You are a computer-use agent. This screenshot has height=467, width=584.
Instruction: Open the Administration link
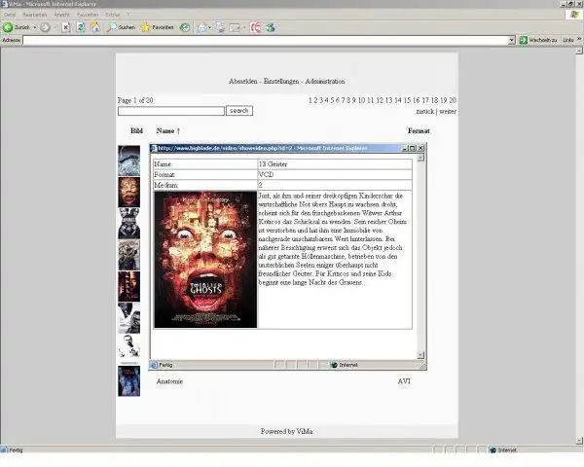coord(325,81)
